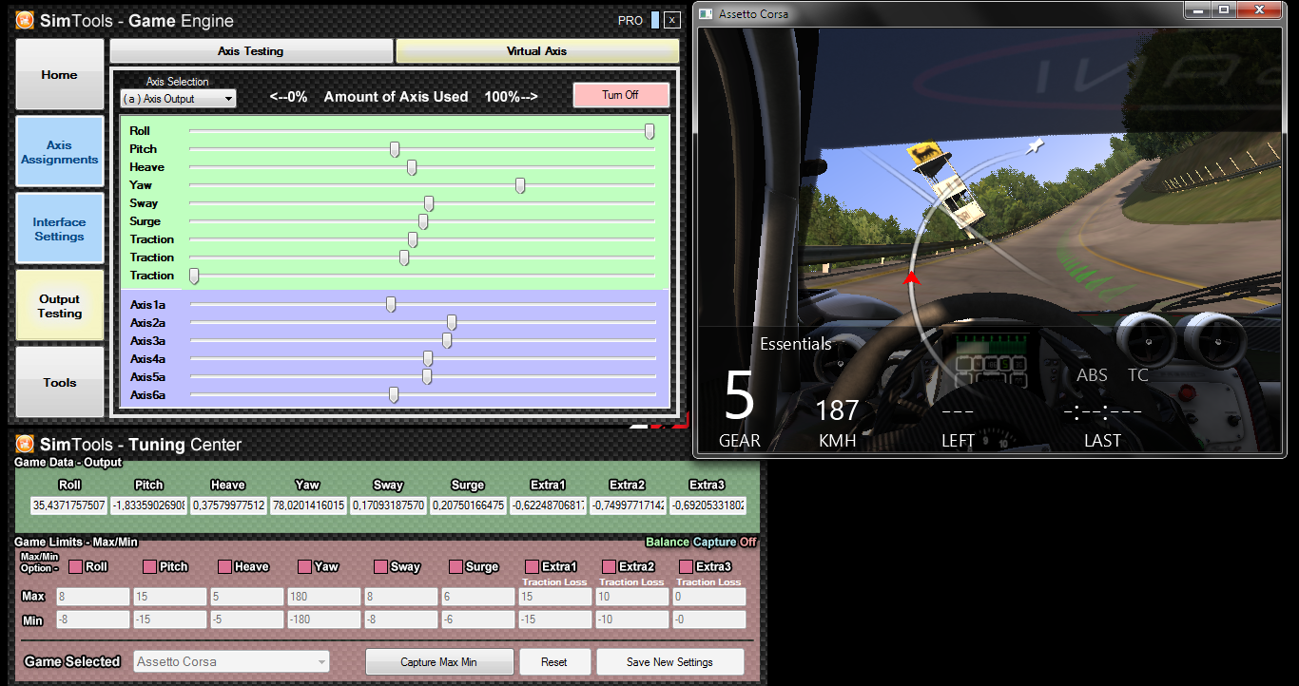
Task: Click the SimTools Game Engine logo icon
Action: (x=25, y=20)
